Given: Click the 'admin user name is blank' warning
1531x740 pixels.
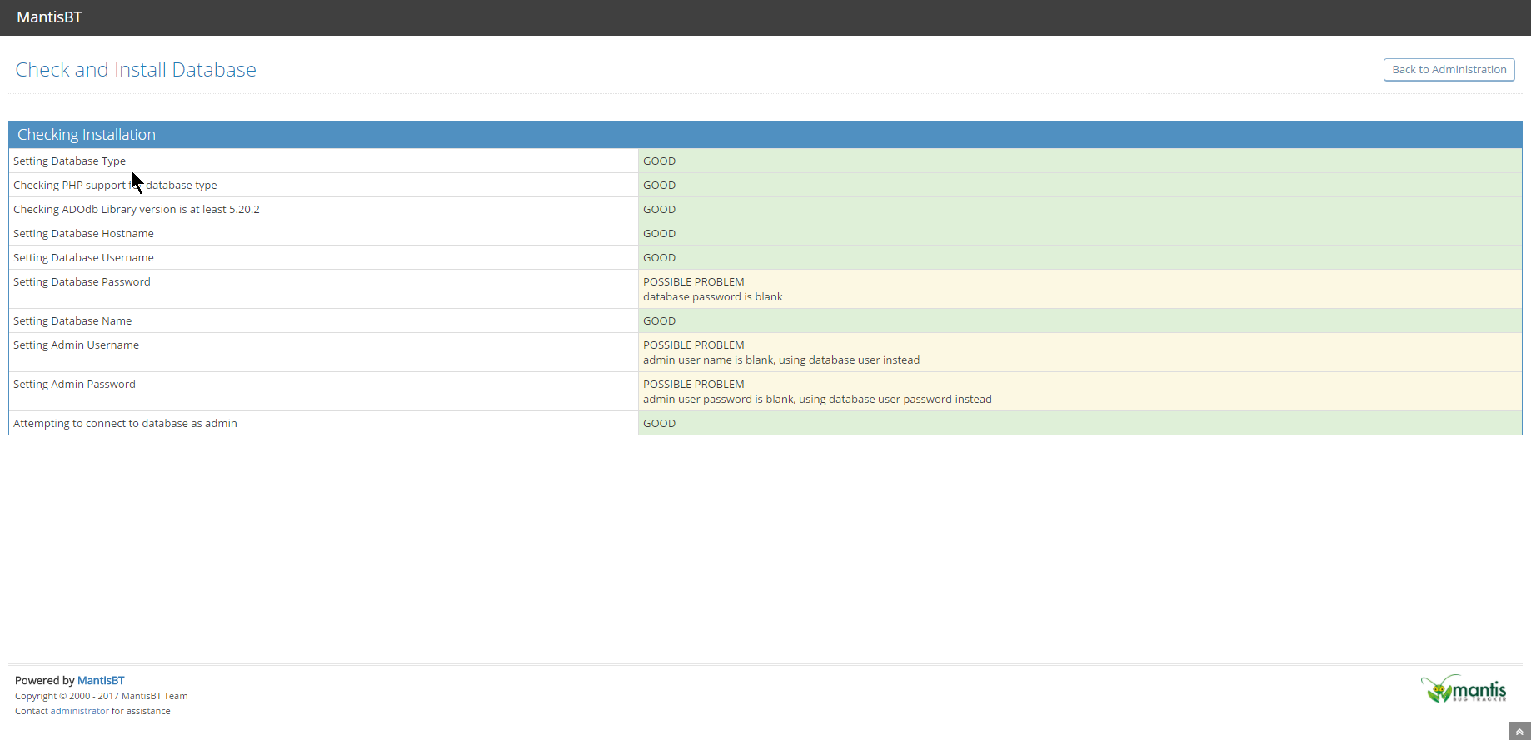Looking at the screenshot, I should point(780,360).
